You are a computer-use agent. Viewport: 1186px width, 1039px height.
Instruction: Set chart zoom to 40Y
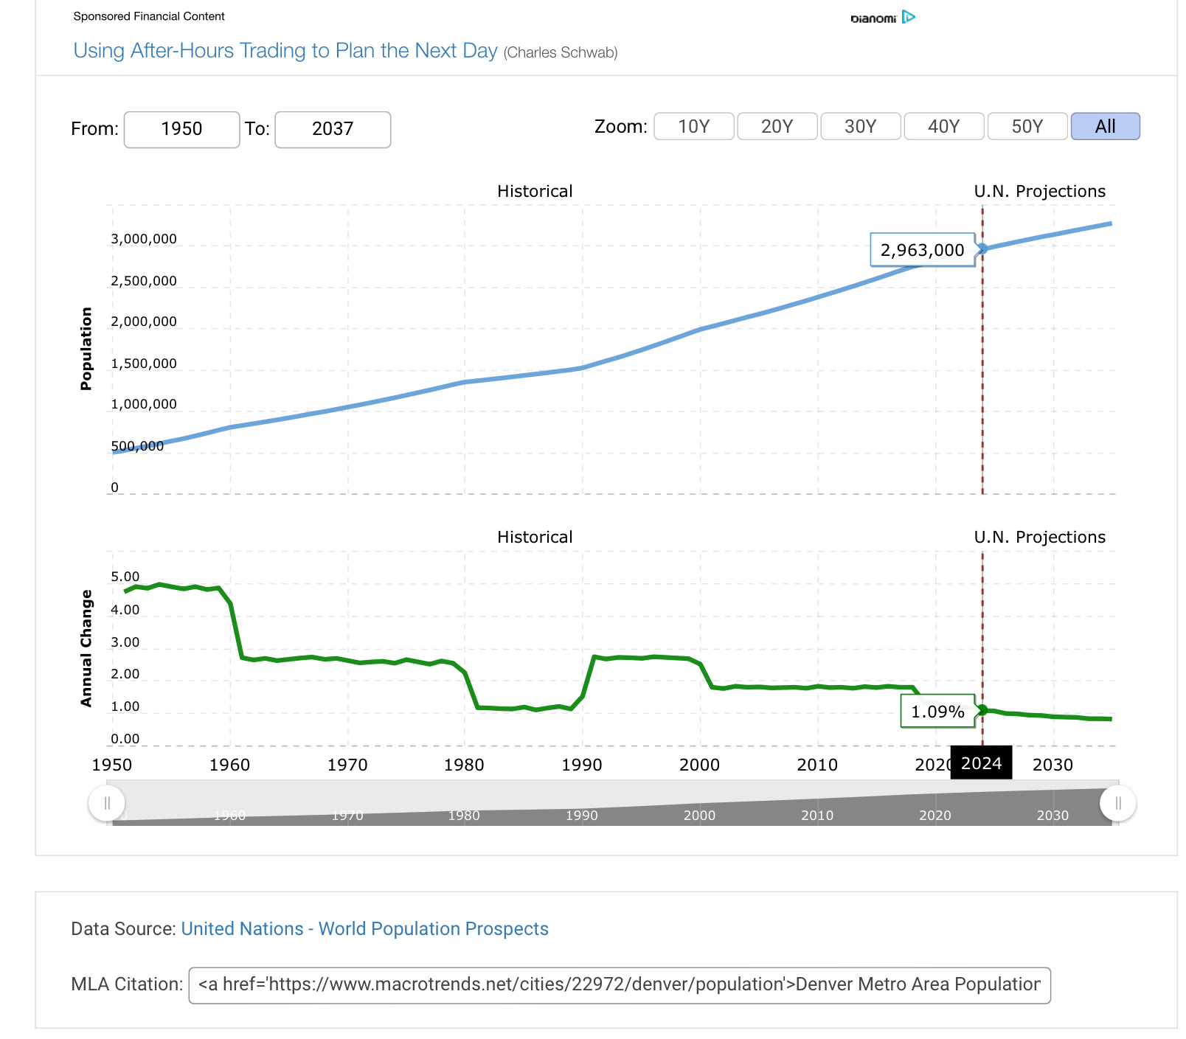point(943,126)
